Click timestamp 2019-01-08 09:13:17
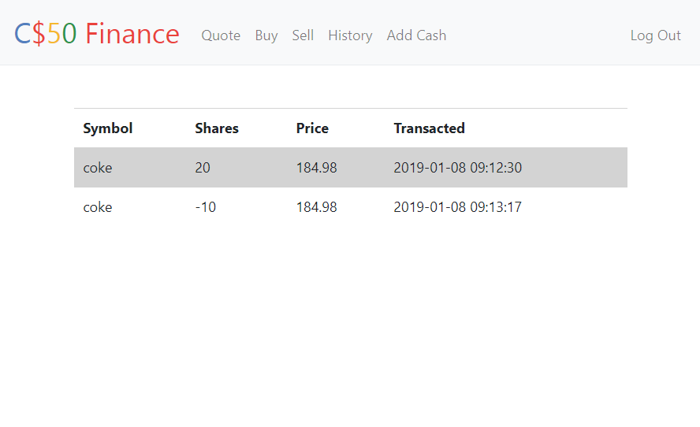700x427 pixels. click(457, 207)
